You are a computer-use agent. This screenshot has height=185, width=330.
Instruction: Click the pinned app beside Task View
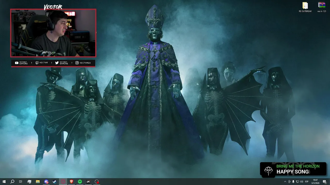tap(29, 182)
